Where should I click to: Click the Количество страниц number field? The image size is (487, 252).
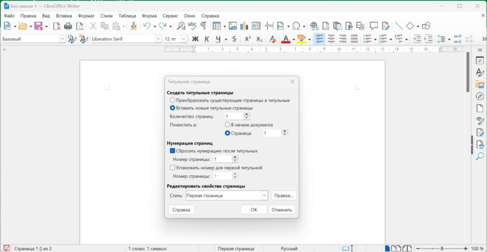tap(234, 116)
